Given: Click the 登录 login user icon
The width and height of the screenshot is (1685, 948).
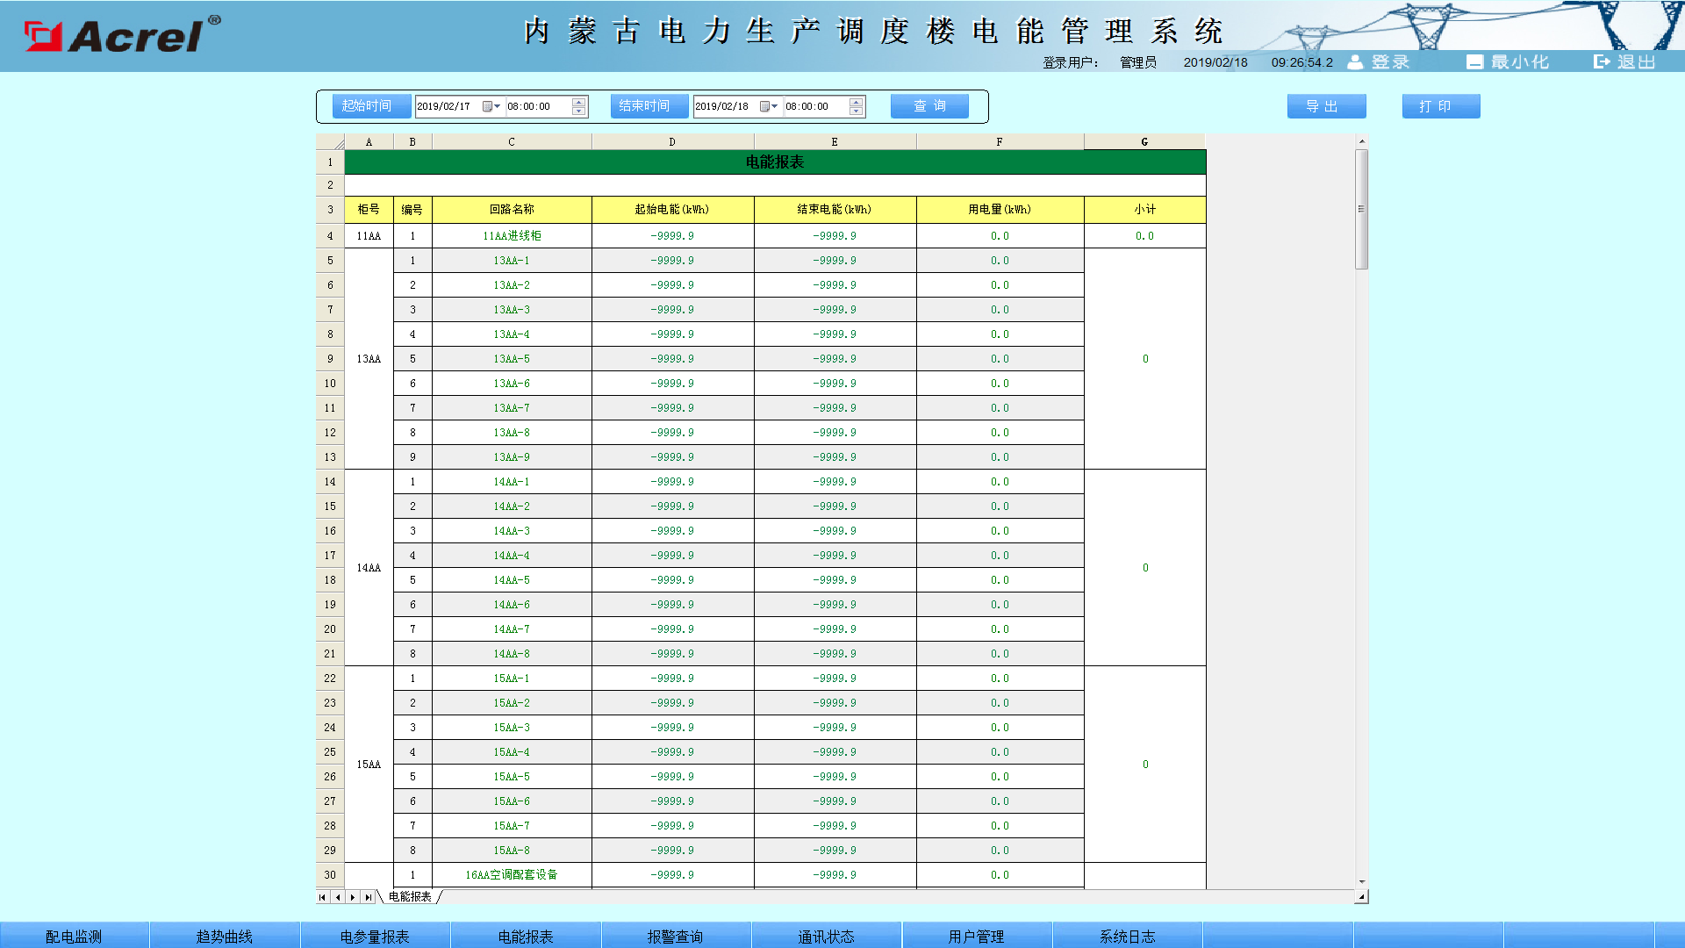Looking at the screenshot, I should pos(1355,61).
